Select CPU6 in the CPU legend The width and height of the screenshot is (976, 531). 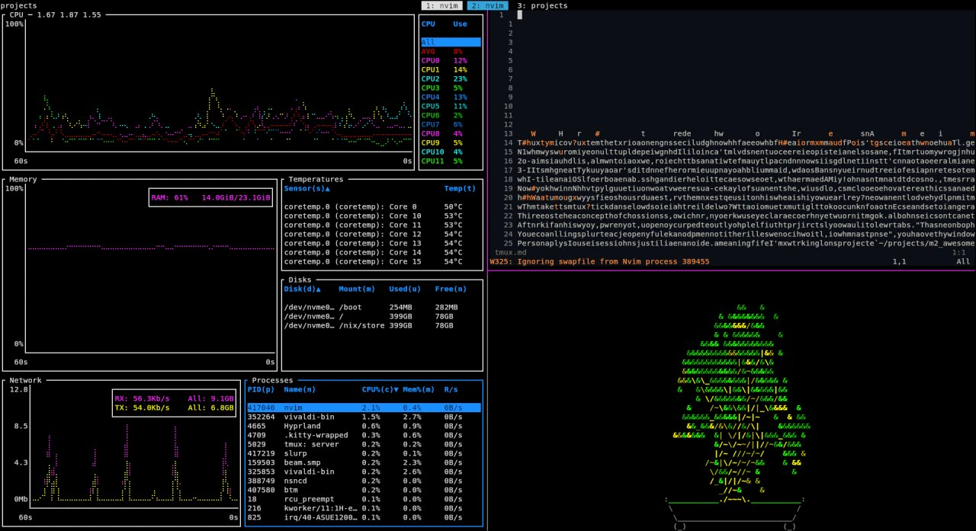pos(451,115)
